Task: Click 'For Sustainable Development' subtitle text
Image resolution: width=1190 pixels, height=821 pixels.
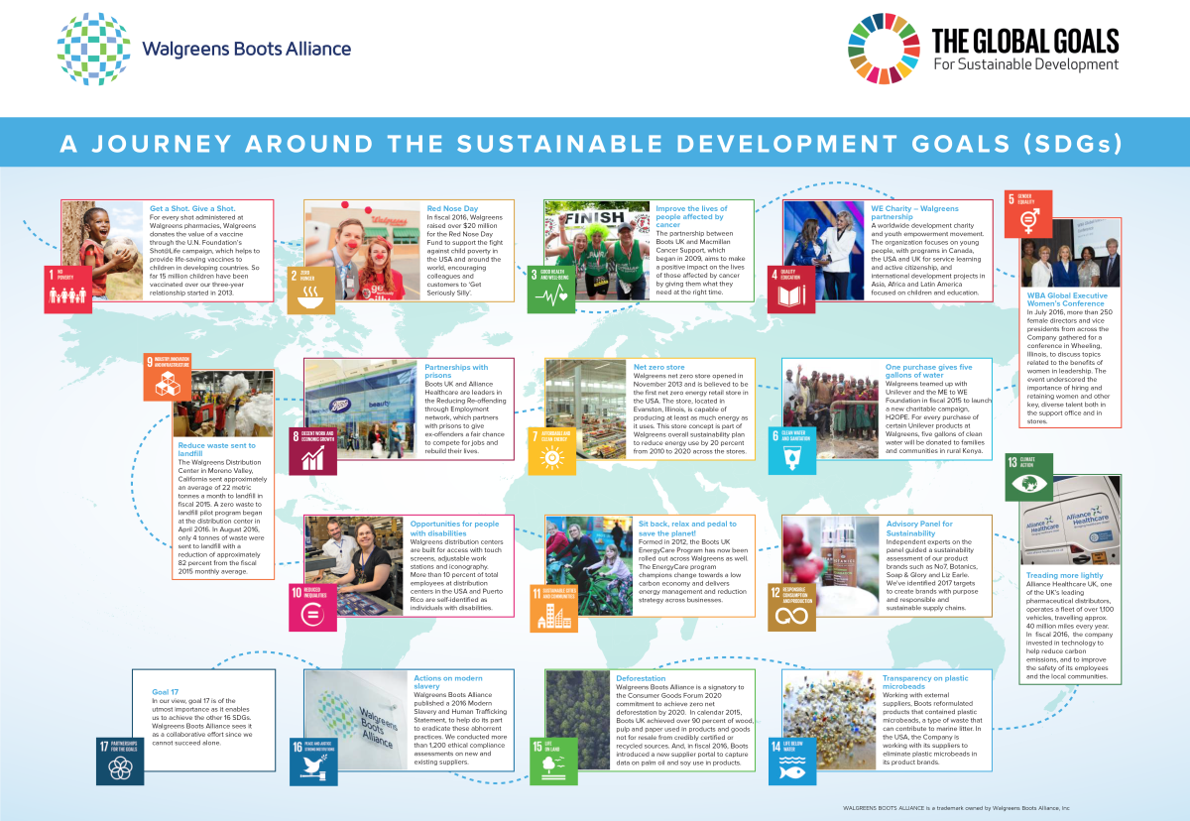Action: 1025,65
